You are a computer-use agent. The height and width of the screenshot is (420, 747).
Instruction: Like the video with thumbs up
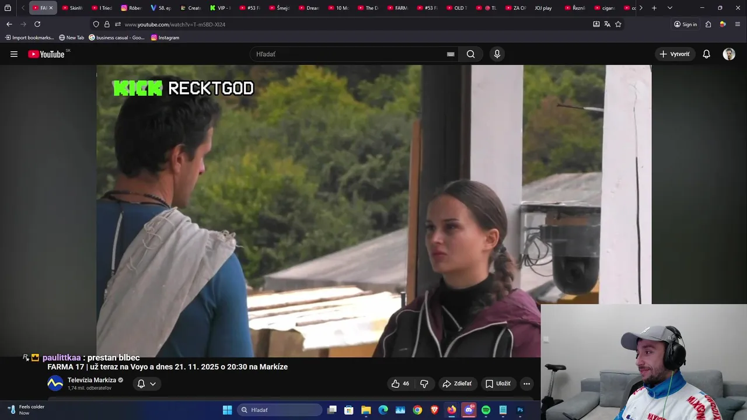click(400, 384)
